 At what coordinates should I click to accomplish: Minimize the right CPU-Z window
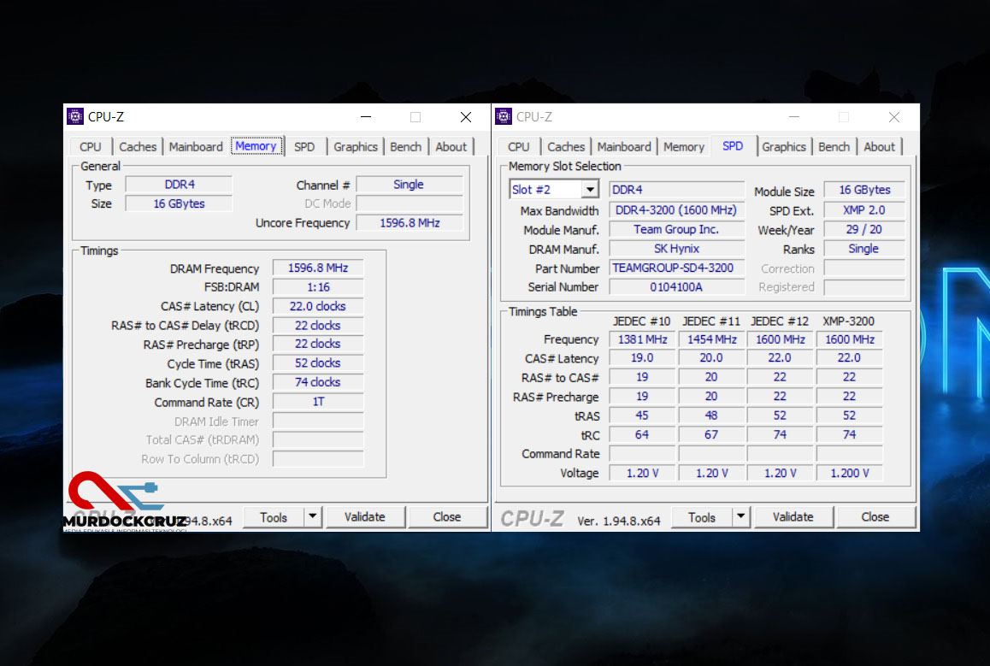click(x=793, y=117)
